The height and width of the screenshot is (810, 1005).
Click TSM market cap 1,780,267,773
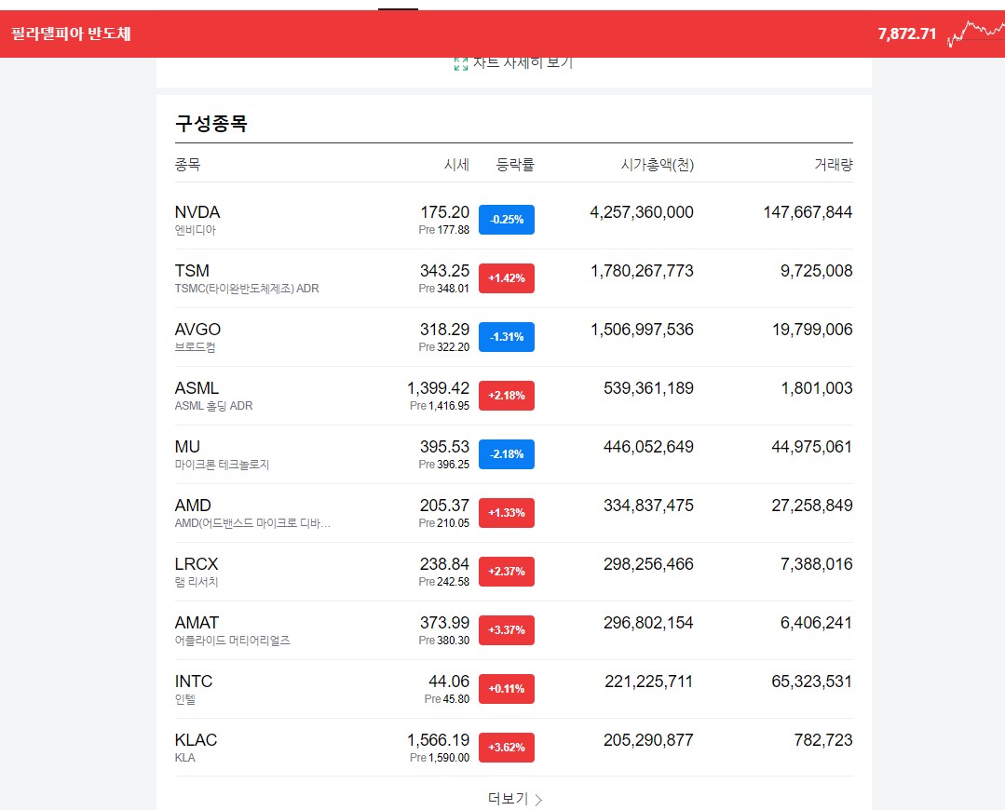(642, 270)
